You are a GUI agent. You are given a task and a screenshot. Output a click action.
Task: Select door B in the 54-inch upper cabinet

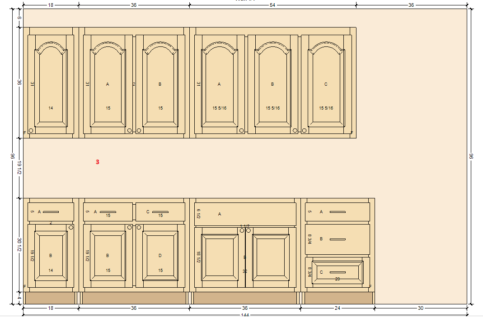(272, 86)
